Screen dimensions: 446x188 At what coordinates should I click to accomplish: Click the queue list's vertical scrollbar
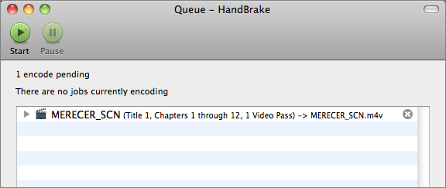pos(423,149)
